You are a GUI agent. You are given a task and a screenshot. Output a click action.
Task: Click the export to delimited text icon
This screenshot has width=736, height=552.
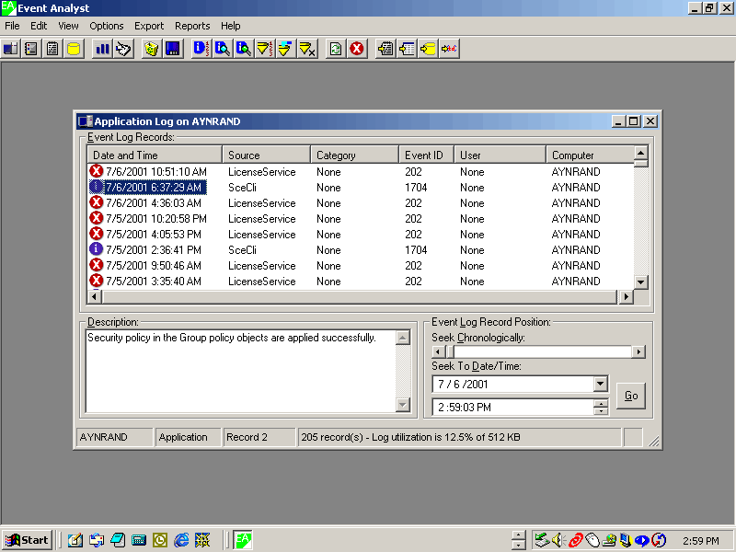click(449, 49)
